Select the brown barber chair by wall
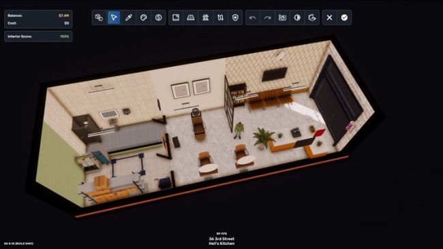The image size is (443, 249). tap(198, 124)
